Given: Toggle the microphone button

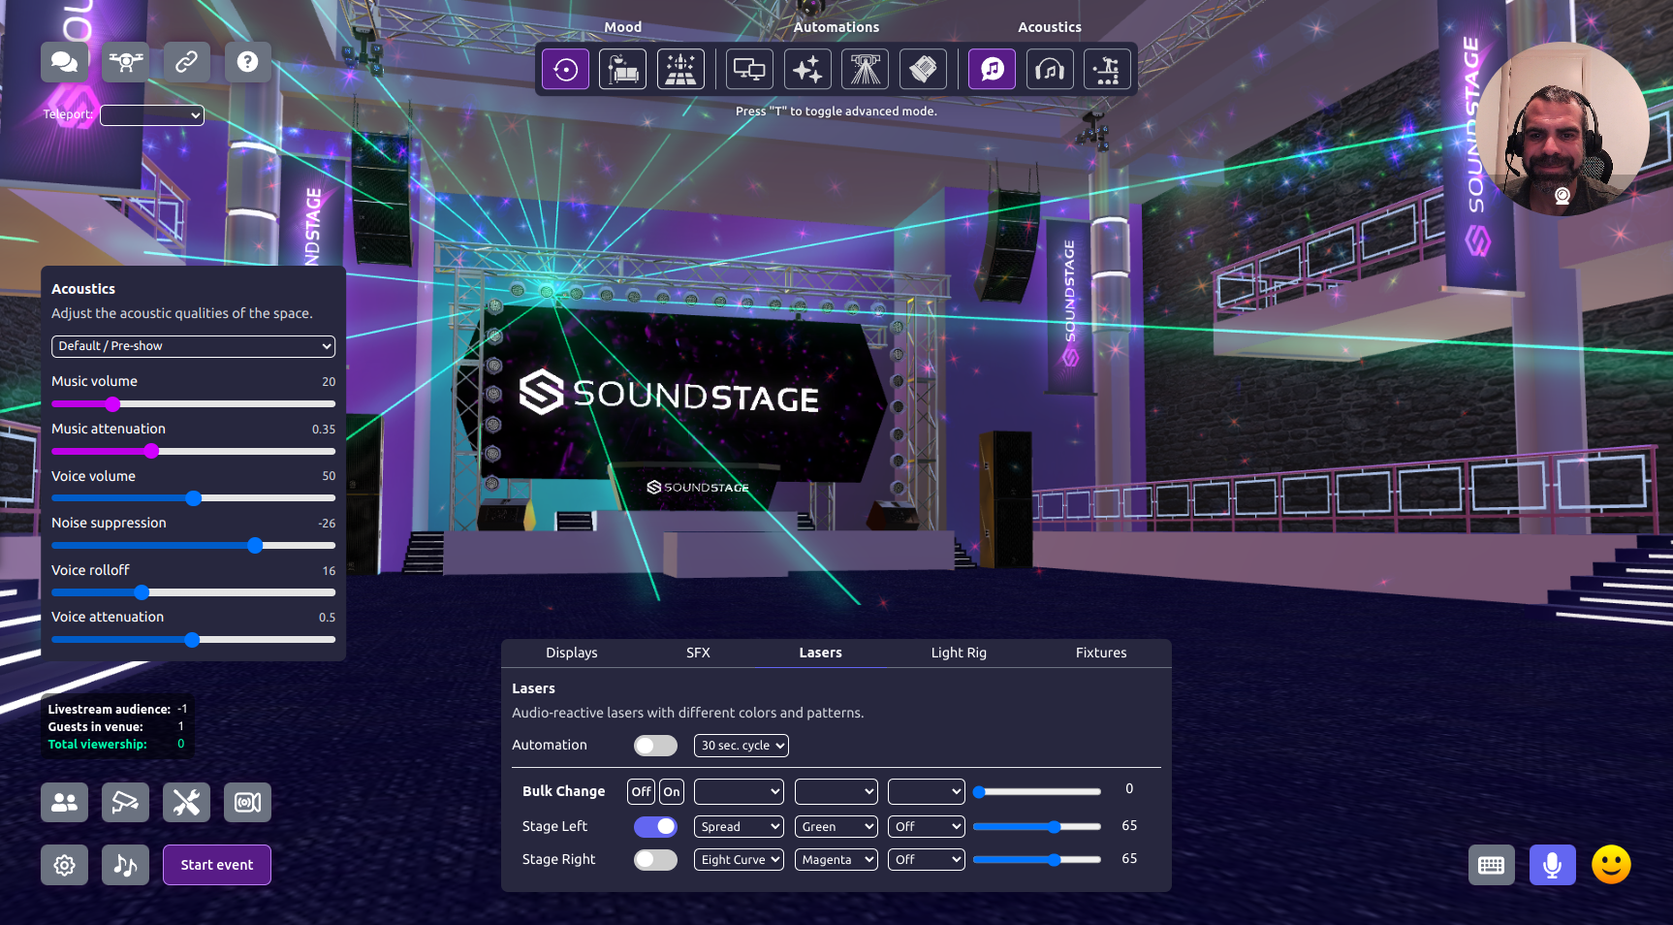Looking at the screenshot, I should point(1553,865).
